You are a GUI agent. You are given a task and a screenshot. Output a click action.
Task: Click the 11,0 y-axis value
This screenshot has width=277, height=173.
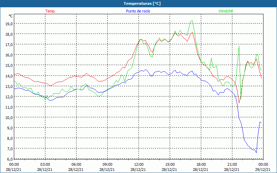[x=9, y=107]
